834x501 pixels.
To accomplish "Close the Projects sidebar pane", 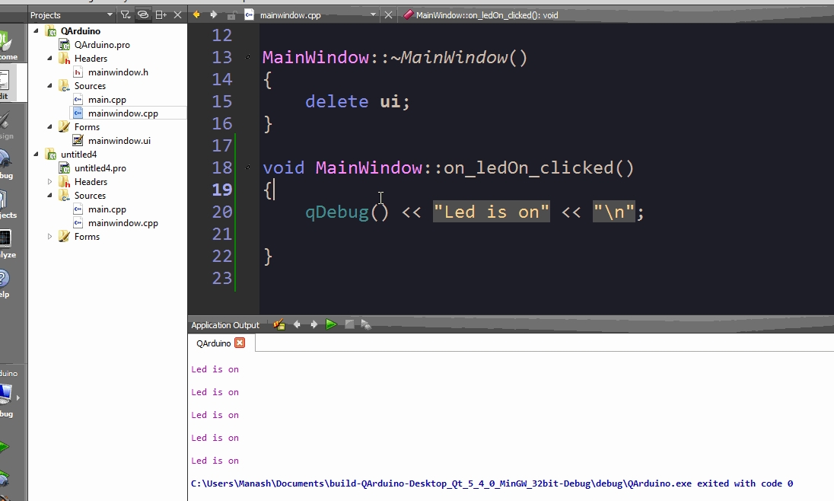I will pyautogui.click(x=177, y=15).
